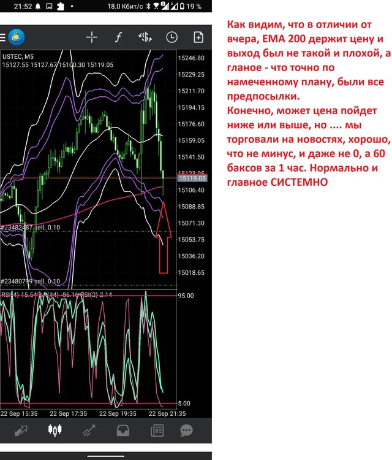Image resolution: width=392 pixels, height=460 pixels.
Task: Tap the Bluetooth status bar icon
Action: click(x=148, y=6)
